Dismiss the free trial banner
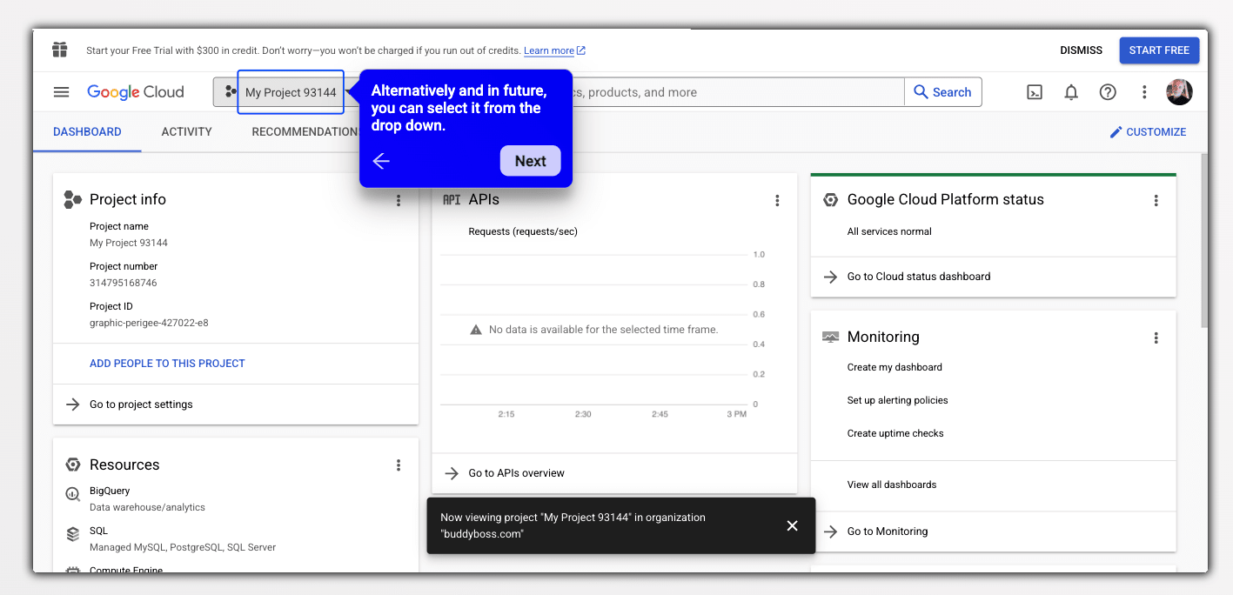The height and width of the screenshot is (595, 1233). pos(1081,50)
